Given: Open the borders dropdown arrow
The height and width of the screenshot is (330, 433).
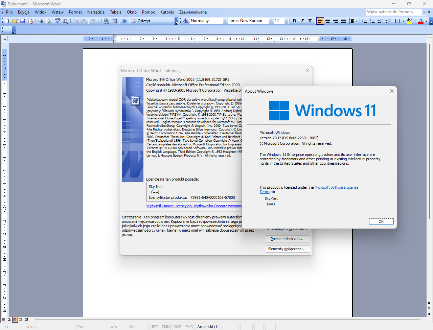Looking at the screenshot, I should 403,21.
